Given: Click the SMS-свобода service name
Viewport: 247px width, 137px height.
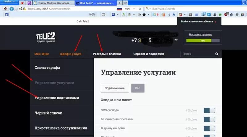Looking at the screenshot, I should (x=110, y=110).
